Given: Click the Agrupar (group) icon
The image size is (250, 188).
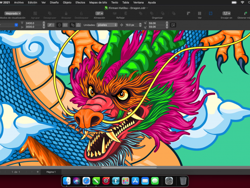Looking at the screenshot, I should click(x=35, y=14).
